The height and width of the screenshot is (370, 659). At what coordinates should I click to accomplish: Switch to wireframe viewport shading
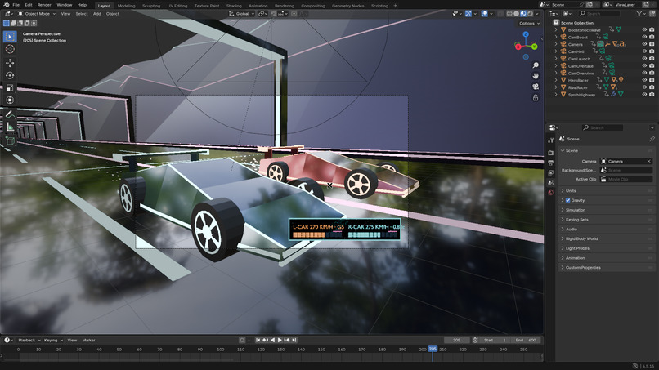(x=509, y=14)
